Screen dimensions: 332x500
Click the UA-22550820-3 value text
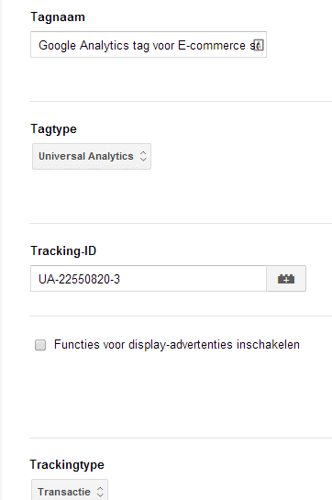[79, 279]
